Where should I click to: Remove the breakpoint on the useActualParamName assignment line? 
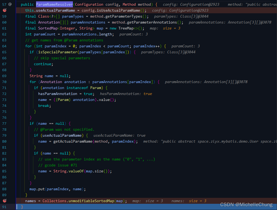pyautogui.click(x=5, y=10)
